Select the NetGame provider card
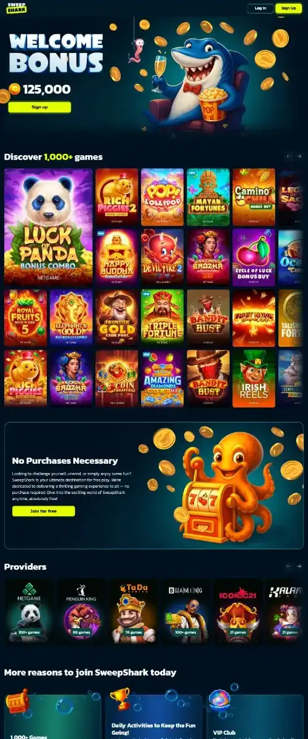The height and width of the screenshot is (739, 308). (28, 609)
